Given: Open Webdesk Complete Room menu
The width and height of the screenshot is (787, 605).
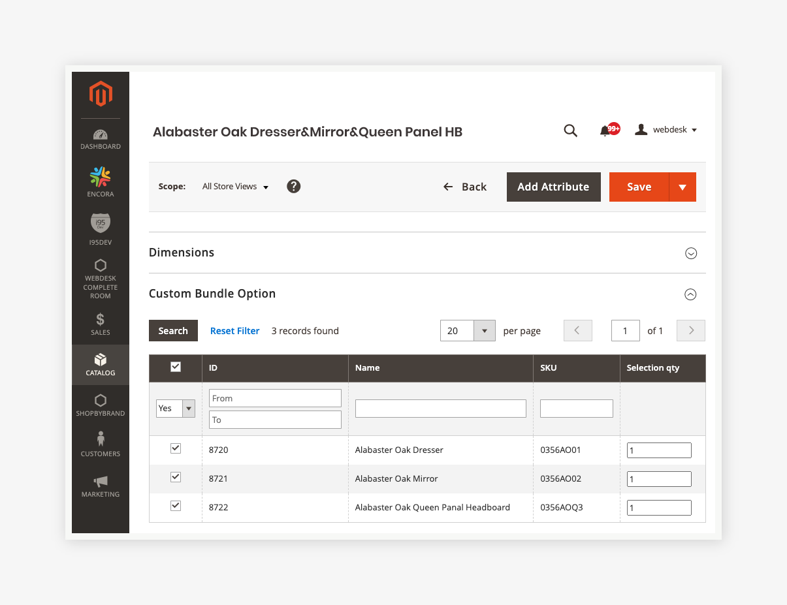Looking at the screenshot, I should tap(101, 279).
